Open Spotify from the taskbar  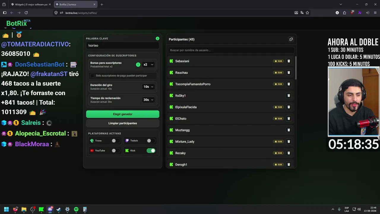click(76, 209)
